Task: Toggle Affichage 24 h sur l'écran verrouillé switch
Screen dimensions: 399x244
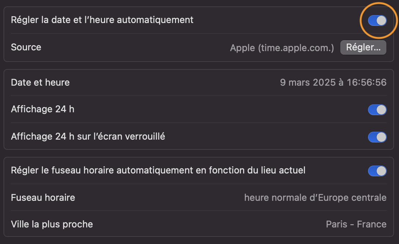Action: coord(377,137)
